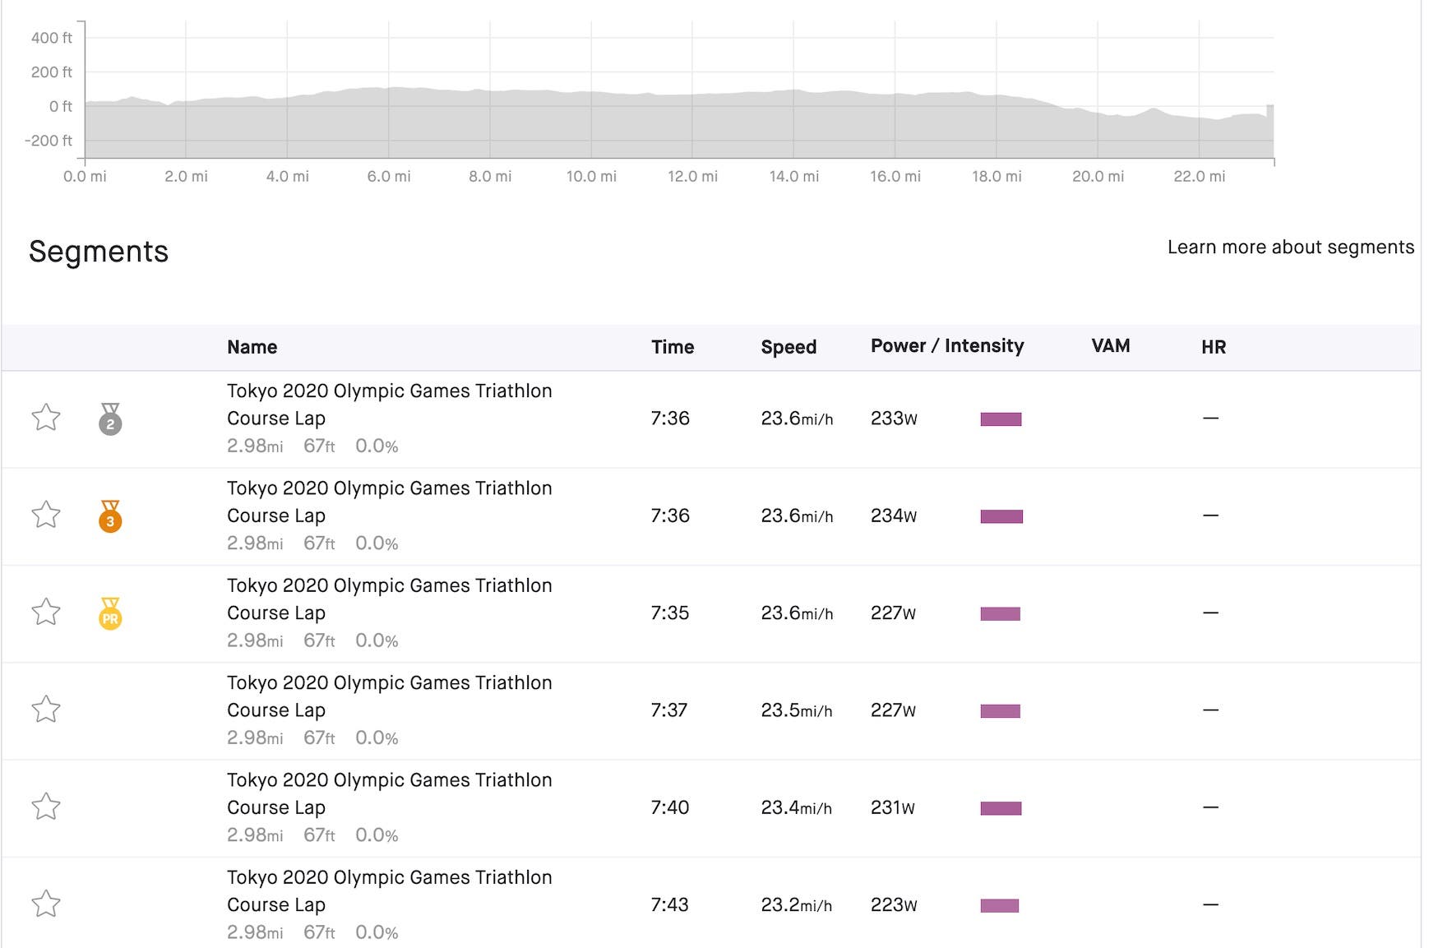
Task: Click the silver second-place medal icon
Action: tap(110, 419)
